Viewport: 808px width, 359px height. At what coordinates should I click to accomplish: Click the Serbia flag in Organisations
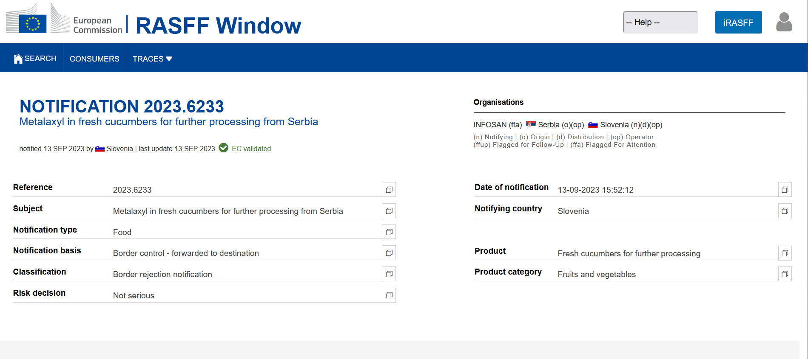pyautogui.click(x=531, y=124)
